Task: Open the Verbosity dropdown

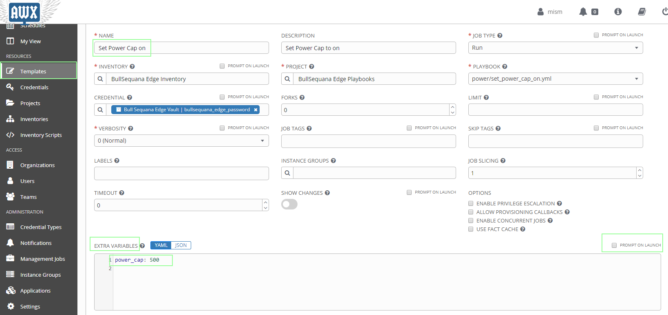Action: pos(181,141)
